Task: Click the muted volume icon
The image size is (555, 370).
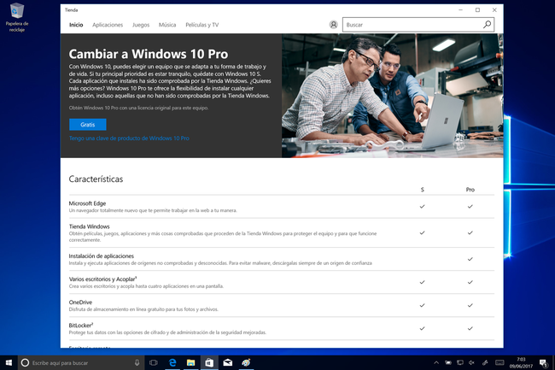Action: click(x=471, y=362)
